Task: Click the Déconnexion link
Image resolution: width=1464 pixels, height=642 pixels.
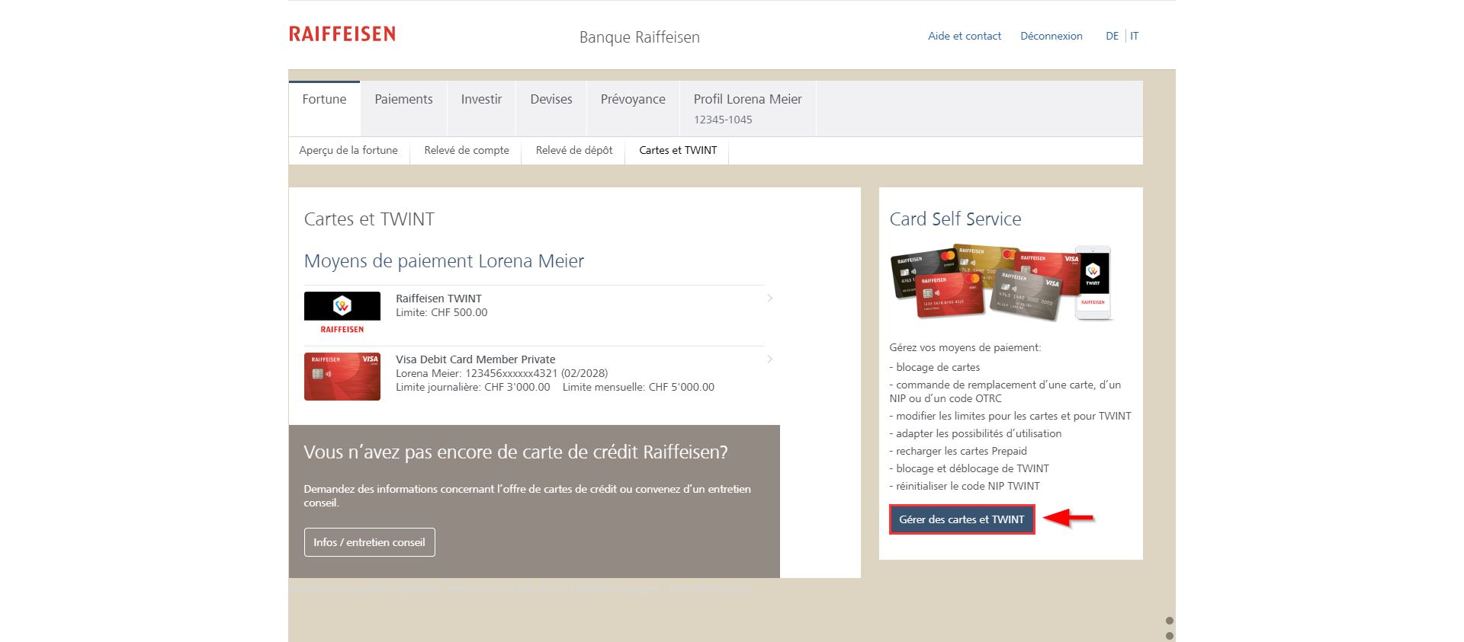Action: [x=1051, y=36]
